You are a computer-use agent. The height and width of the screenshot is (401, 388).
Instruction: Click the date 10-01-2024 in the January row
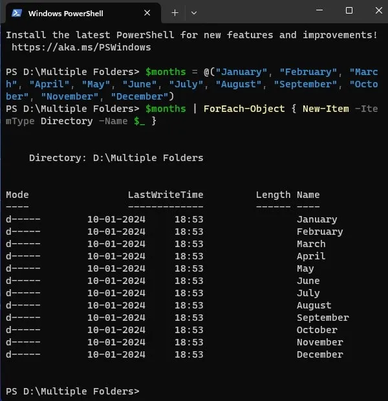point(116,219)
